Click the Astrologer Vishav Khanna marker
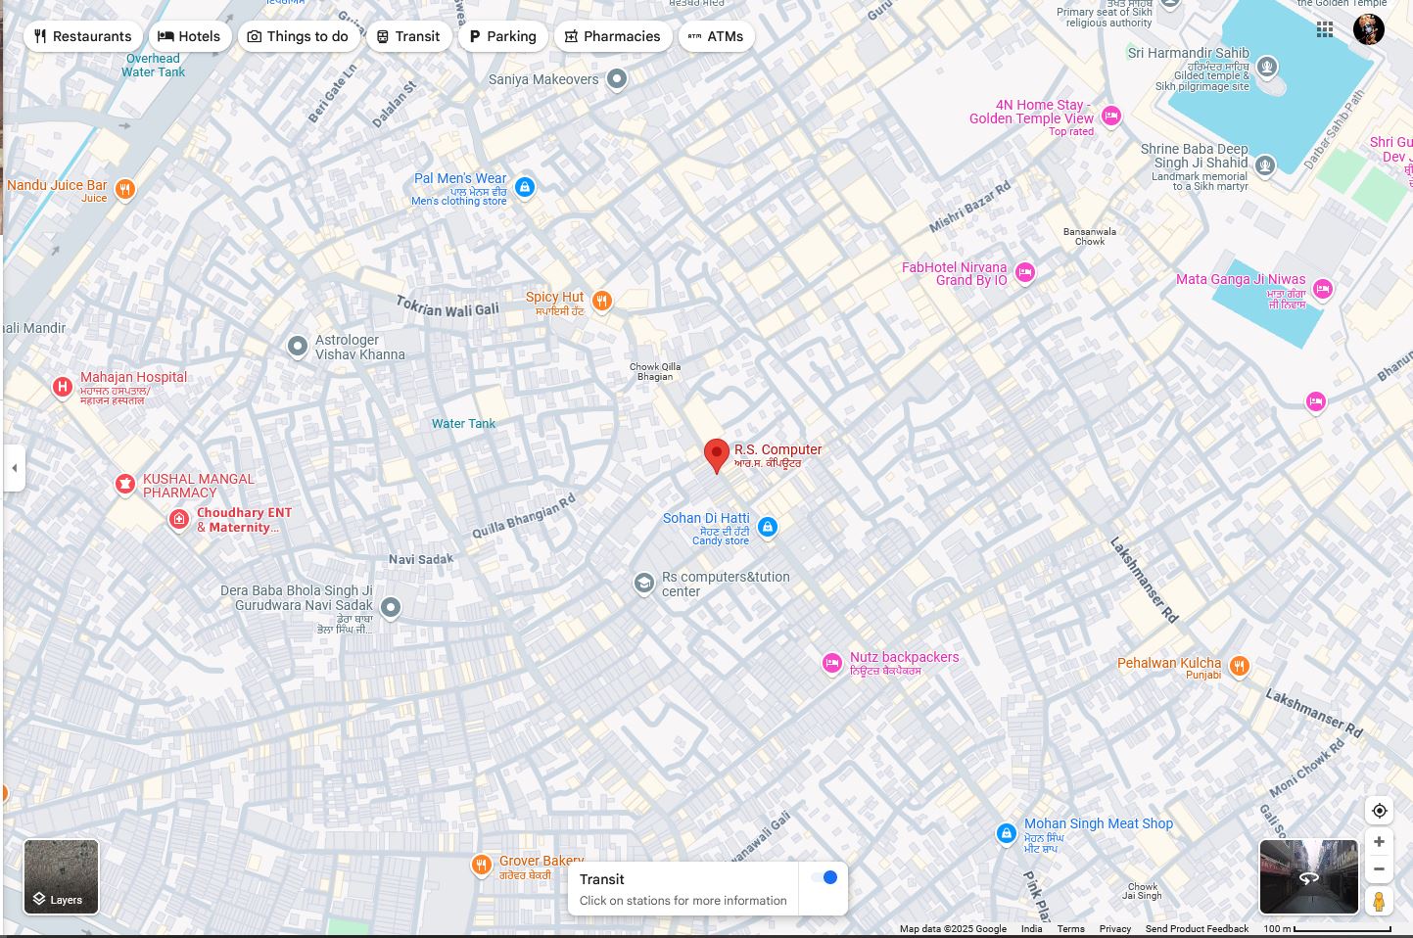Screen dimensions: 1413x938 [298, 346]
